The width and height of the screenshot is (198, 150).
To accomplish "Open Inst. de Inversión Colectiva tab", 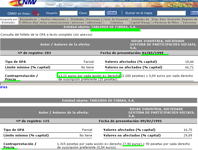I will 116,21.
